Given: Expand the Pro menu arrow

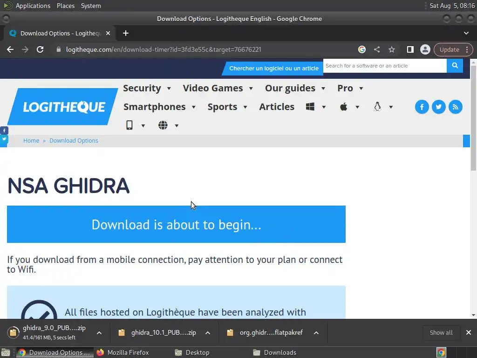Looking at the screenshot, I should click(361, 89).
